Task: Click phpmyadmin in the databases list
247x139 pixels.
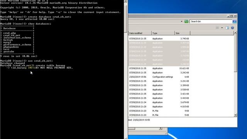Action: tap(11, 47)
